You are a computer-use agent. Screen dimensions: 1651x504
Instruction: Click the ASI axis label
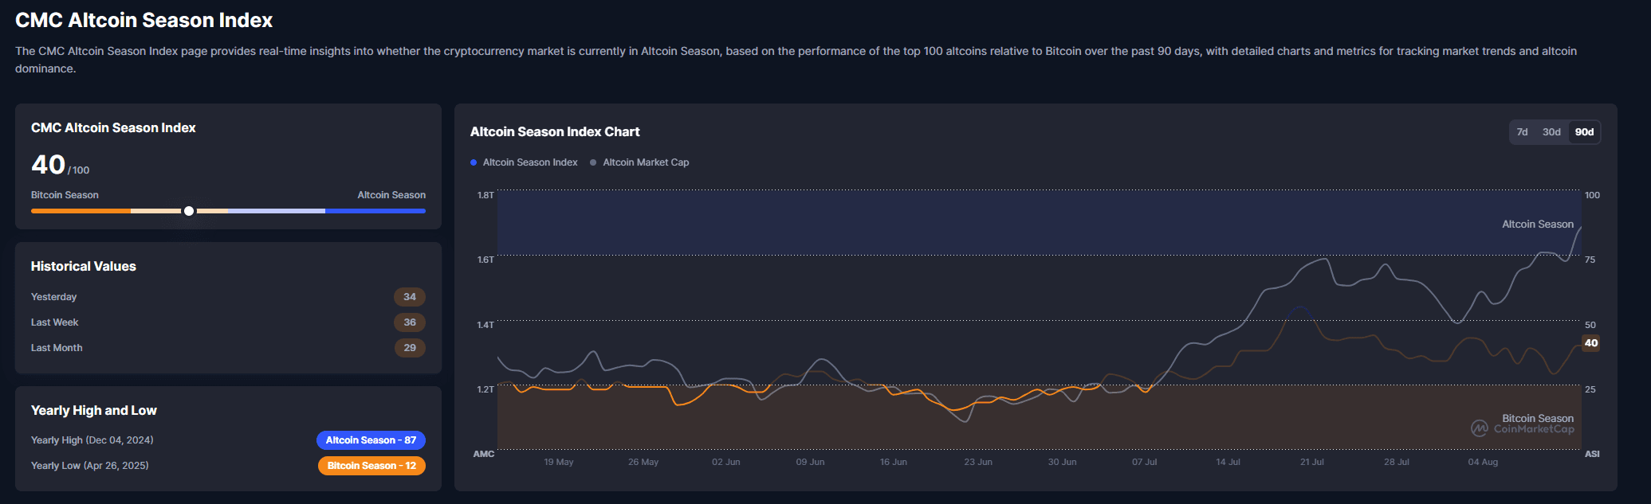[1592, 454]
